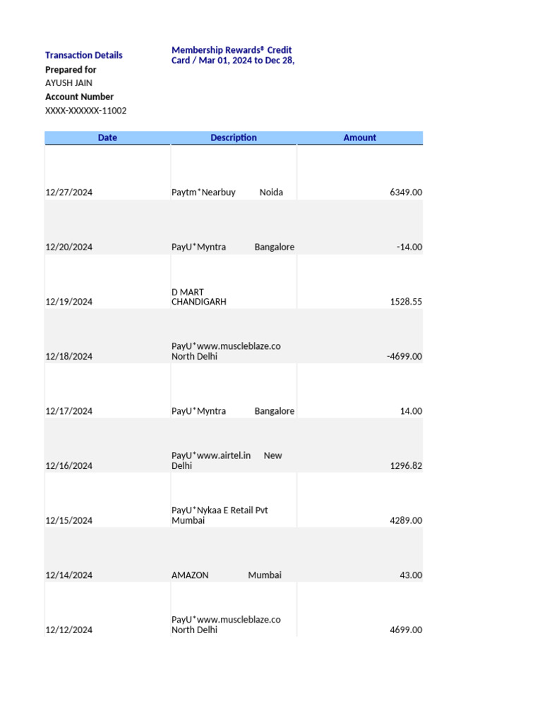Click the account number XXXX-XXXXXX-11002

pos(86,111)
